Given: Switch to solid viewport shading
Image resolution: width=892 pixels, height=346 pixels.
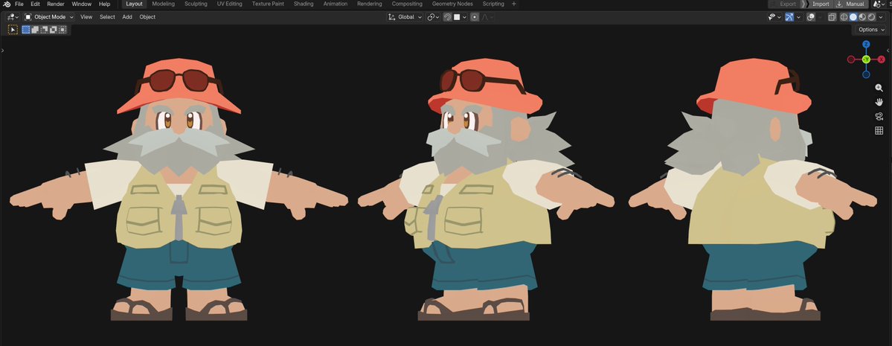Looking at the screenshot, I should pos(853,17).
